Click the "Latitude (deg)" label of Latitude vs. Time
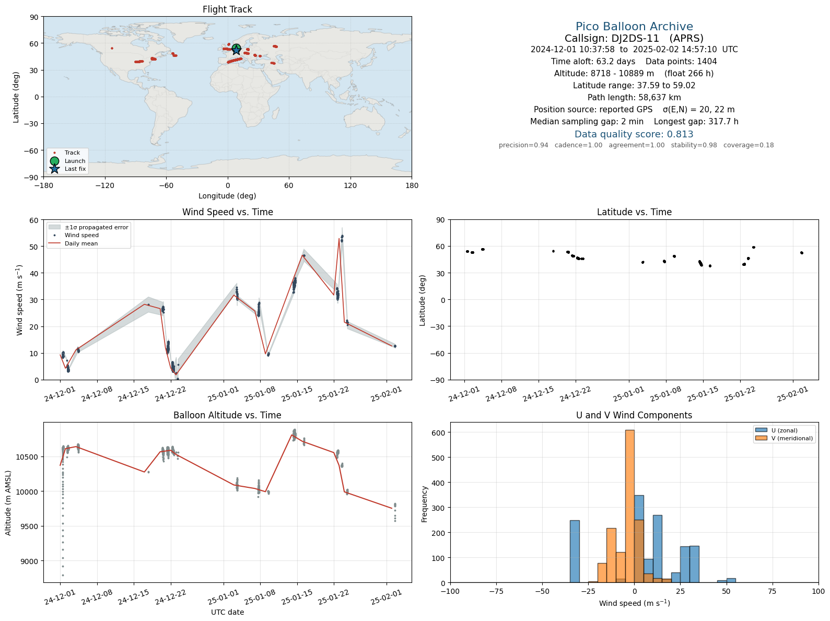Image resolution: width=830 pixels, height=621 pixels. pos(423,300)
